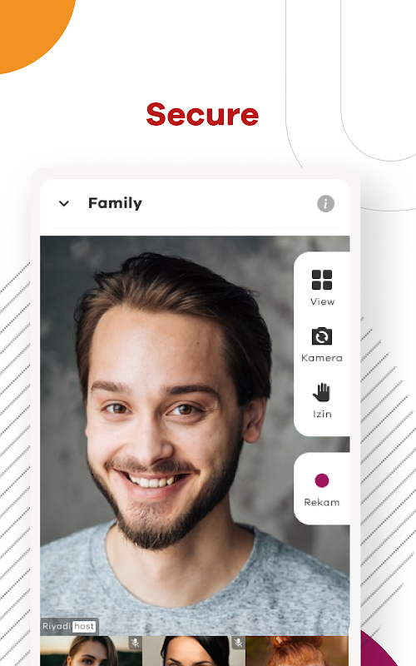
Task: Click the View label text
Action: tap(322, 301)
